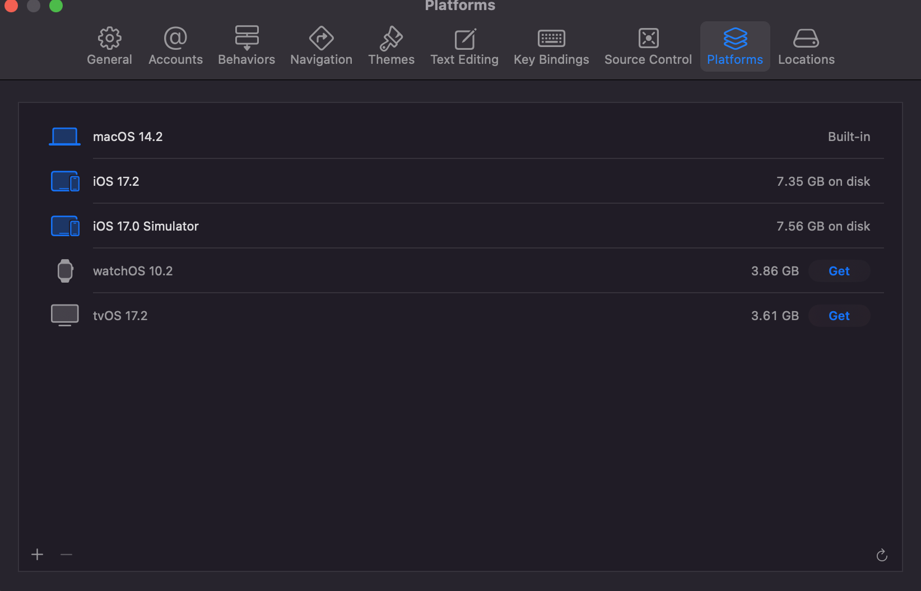Click the tvOS 17.2 television icon
The height and width of the screenshot is (591, 921).
tap(65, 315)
